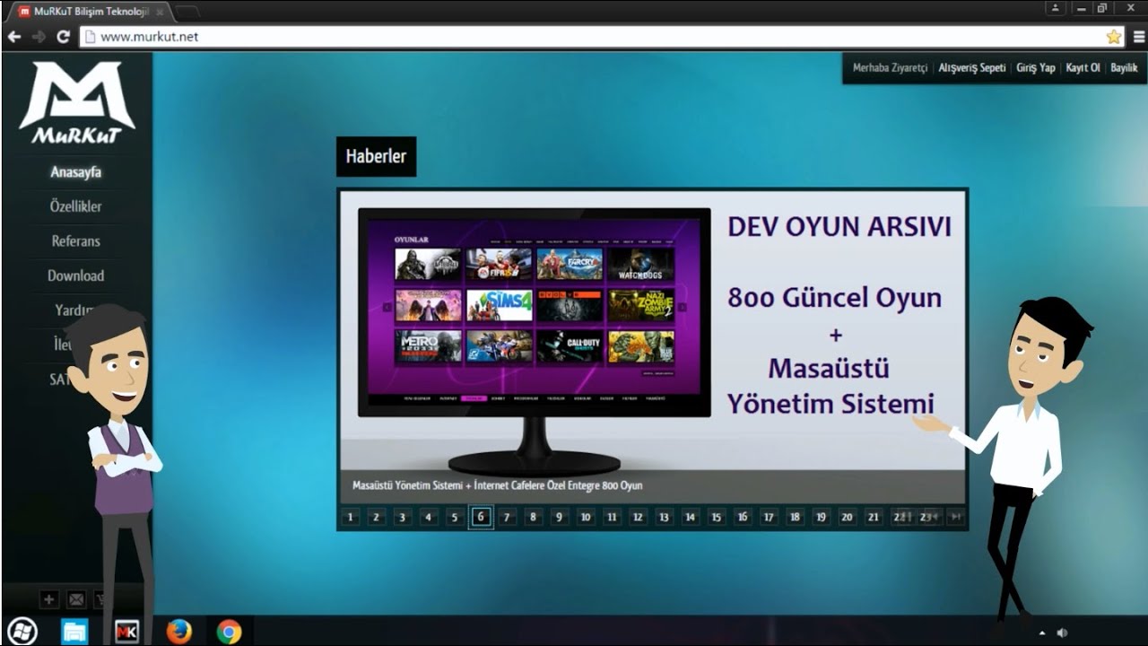
Task: Open File Explorer from the taskbar
Action: [74, 632]
